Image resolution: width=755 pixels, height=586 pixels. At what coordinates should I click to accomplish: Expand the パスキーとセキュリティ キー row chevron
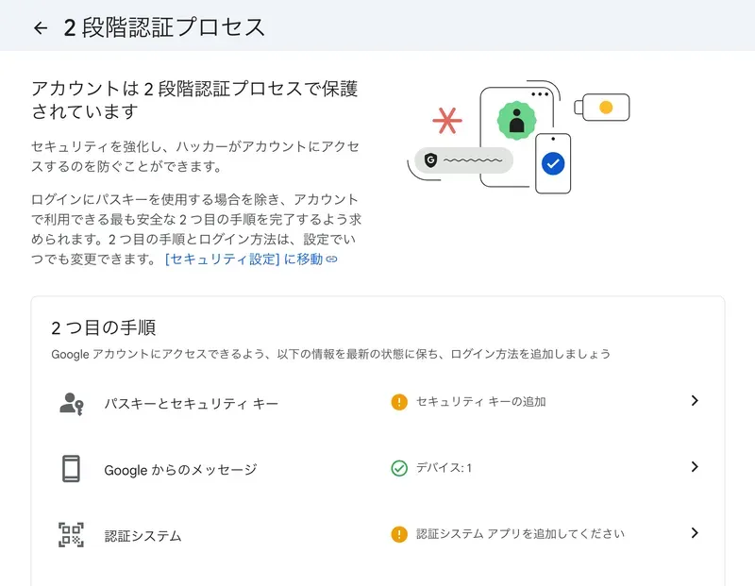pyautogui.click(x=695, y=401)
